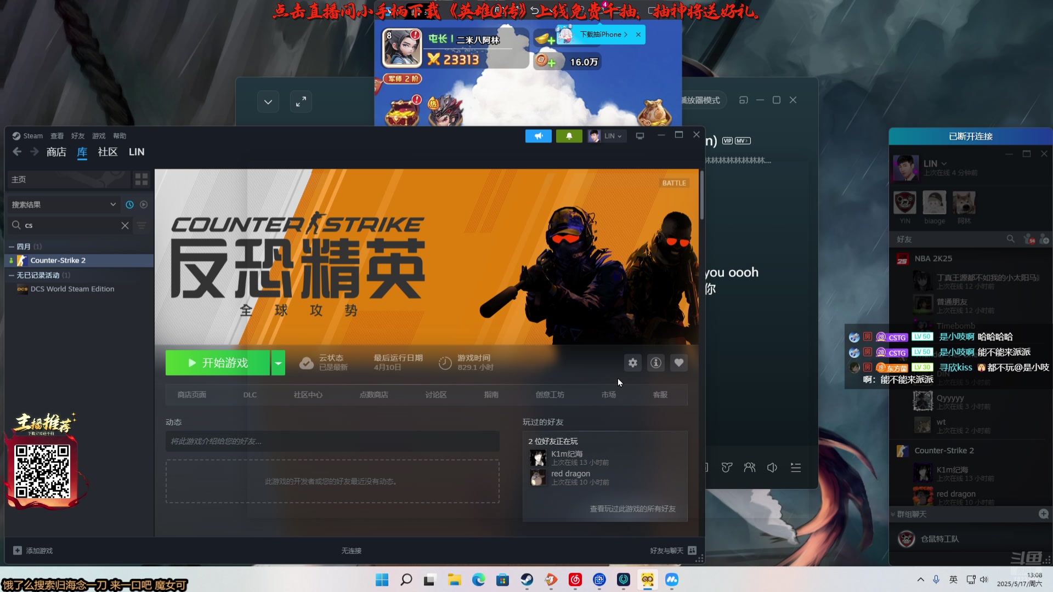Click the Windows Start button

[x=382, y=579]
